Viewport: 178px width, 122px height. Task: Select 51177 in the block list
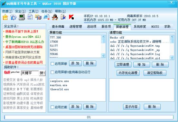point(54,46)
